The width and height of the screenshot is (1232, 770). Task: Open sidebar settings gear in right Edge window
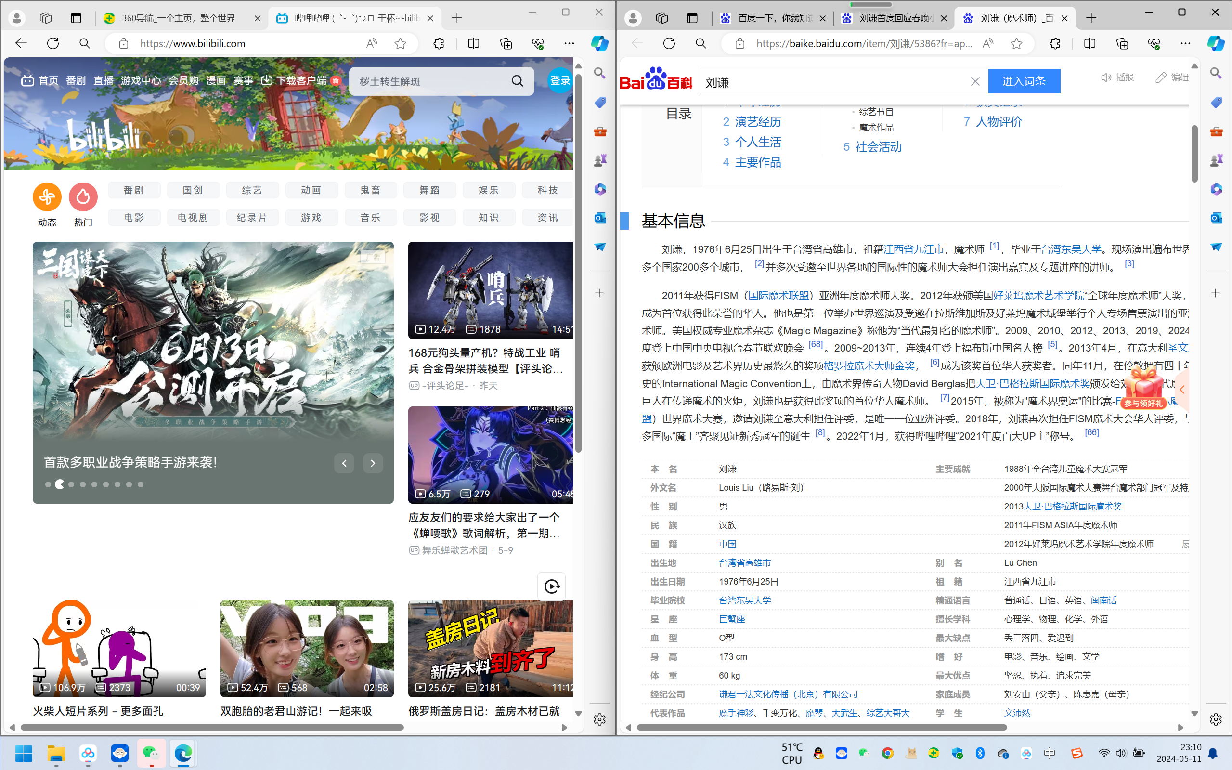[x=1216, y=719]
